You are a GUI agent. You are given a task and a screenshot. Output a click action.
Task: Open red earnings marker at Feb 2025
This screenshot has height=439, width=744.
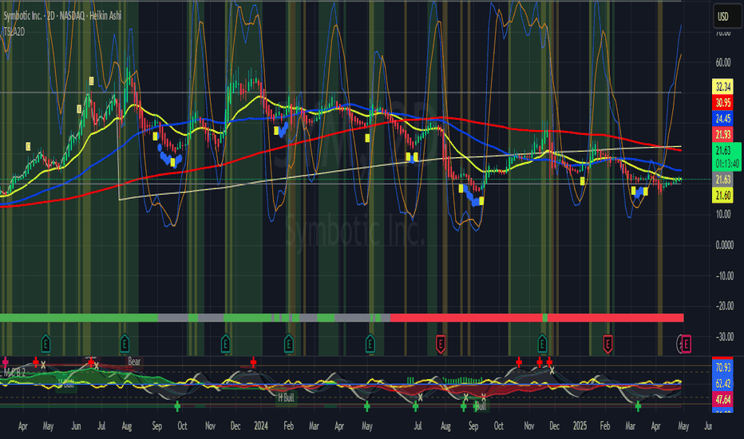[x=607, y=343]
